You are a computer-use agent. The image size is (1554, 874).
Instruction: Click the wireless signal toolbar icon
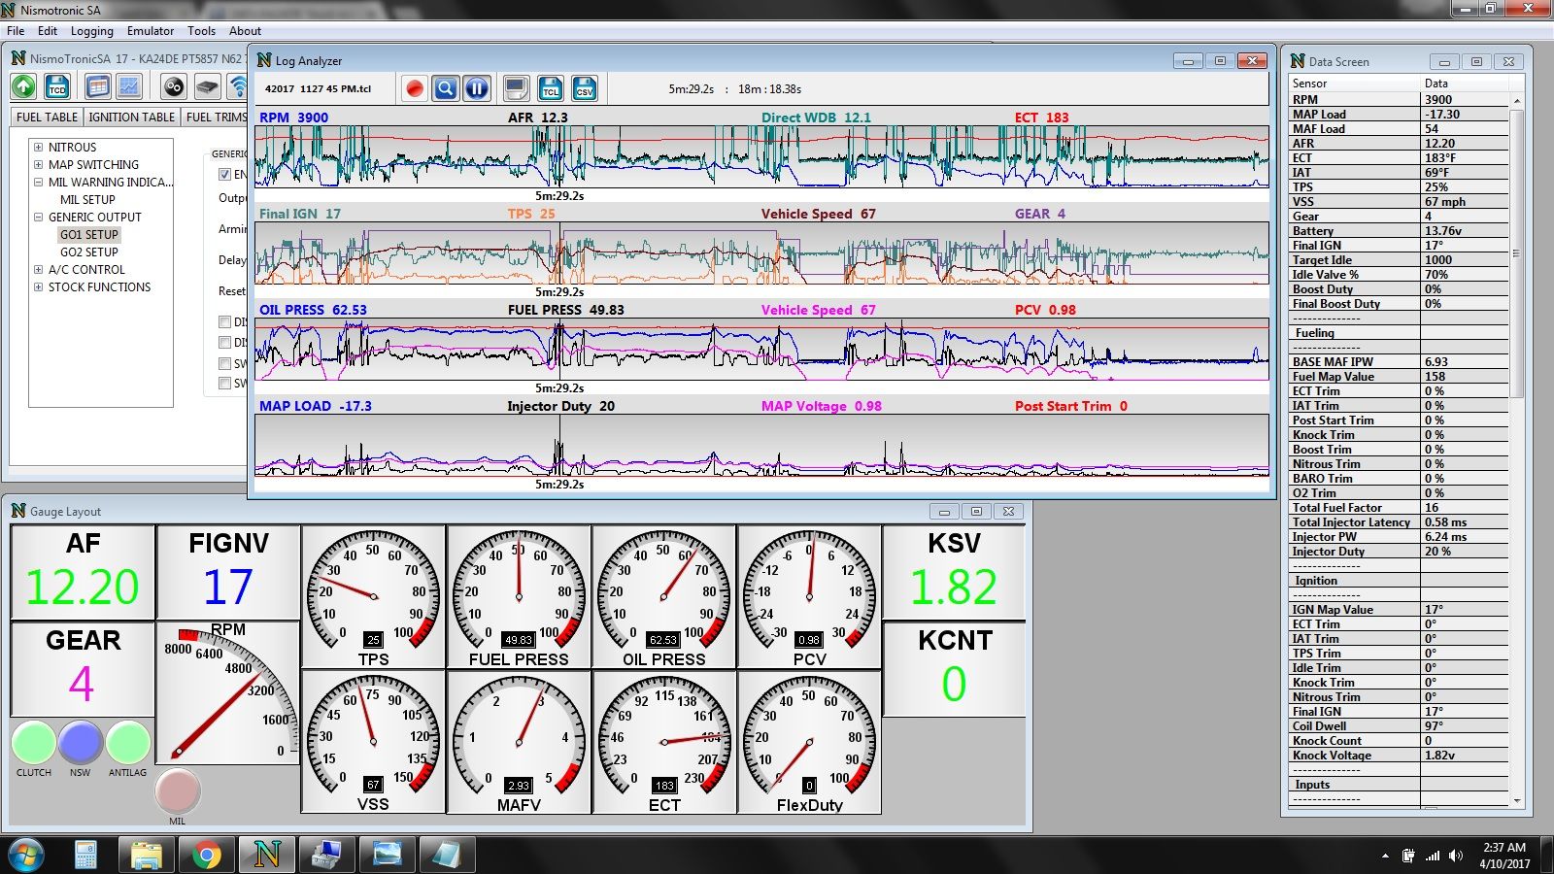(237, 87)
